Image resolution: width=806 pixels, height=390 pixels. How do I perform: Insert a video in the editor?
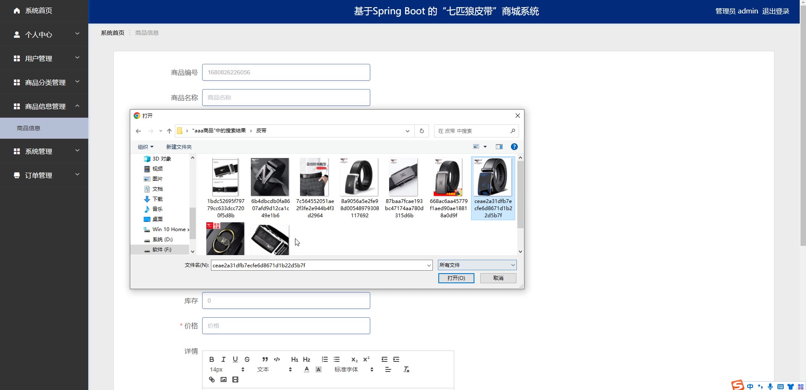point(235,379)
